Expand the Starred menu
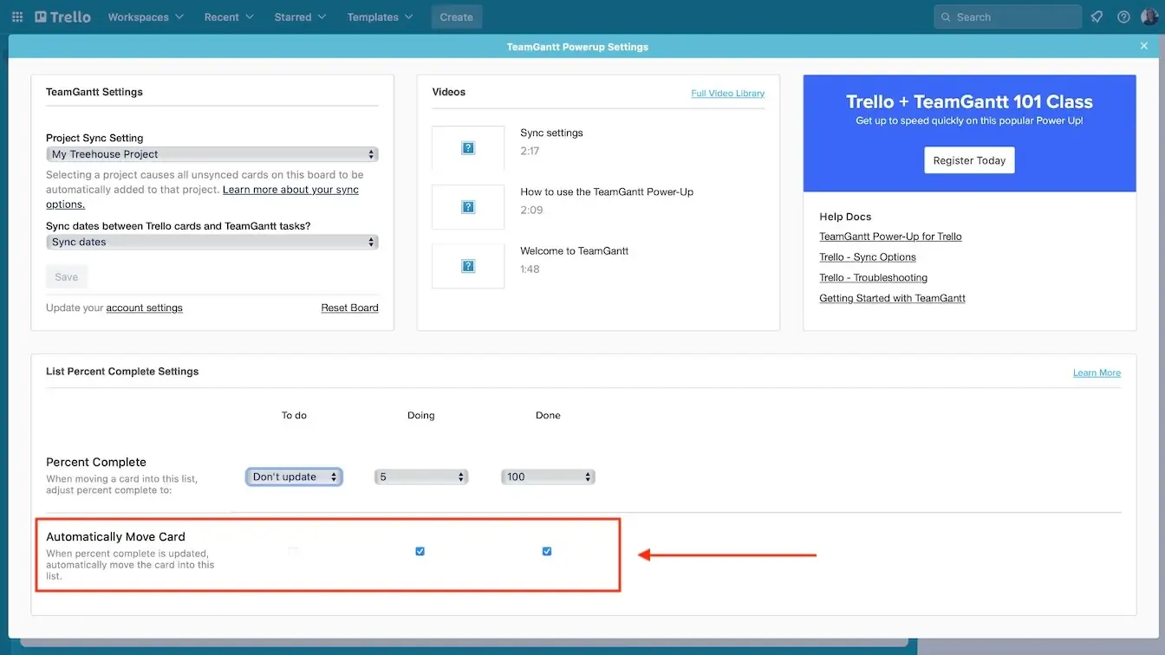This screenshot has width=1165, height=655. [300, 17]
